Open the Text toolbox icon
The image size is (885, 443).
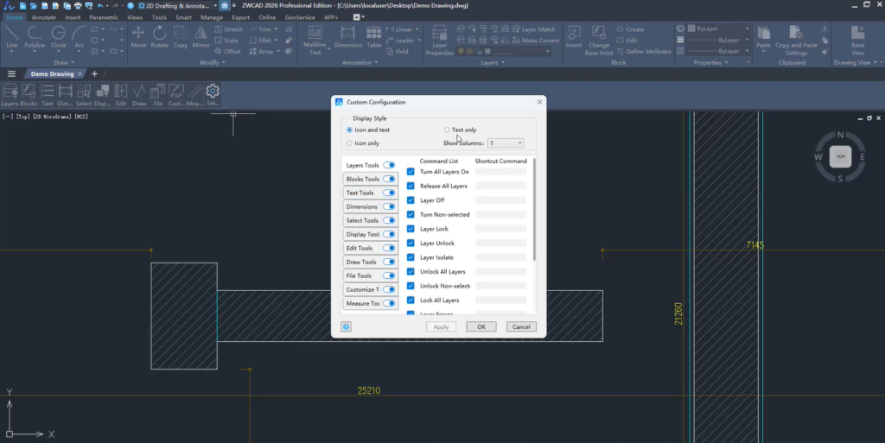[47, 95]
